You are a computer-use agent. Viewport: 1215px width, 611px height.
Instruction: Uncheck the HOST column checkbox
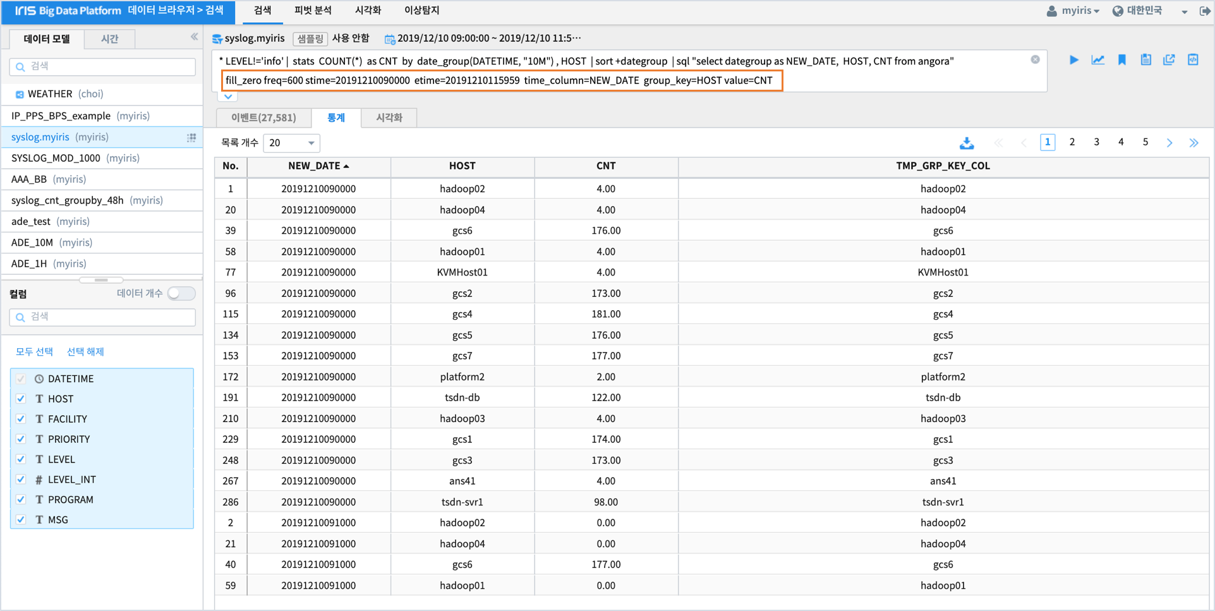(21, 399)
